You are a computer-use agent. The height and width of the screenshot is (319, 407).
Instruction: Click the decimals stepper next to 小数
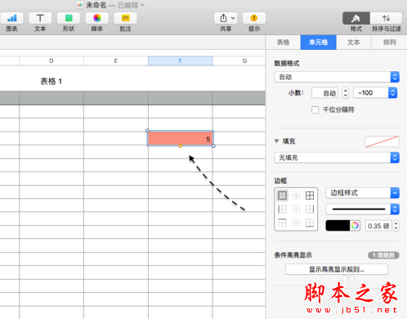point(345,92)
